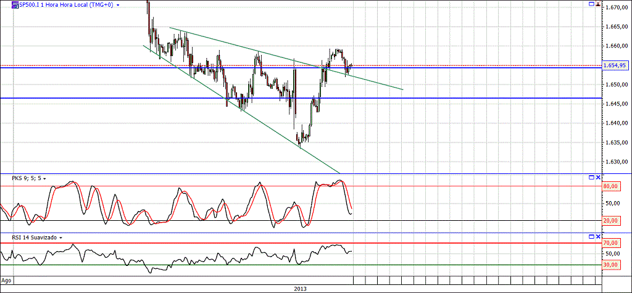Select the PKS 80,00 overbought level label
Screen dimensions: 632x293
(610, 186)
